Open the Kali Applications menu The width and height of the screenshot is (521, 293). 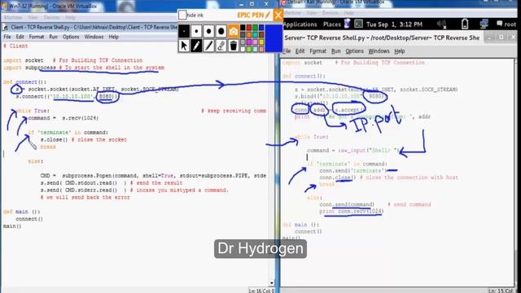click(x=300, y=24)
